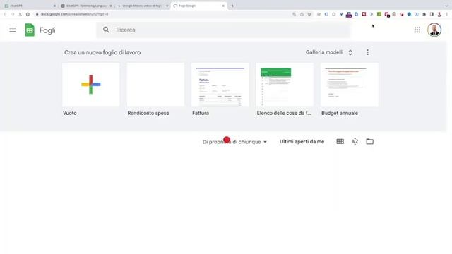Expand the Galleria modelli template gallery

[x=329, y=52]
